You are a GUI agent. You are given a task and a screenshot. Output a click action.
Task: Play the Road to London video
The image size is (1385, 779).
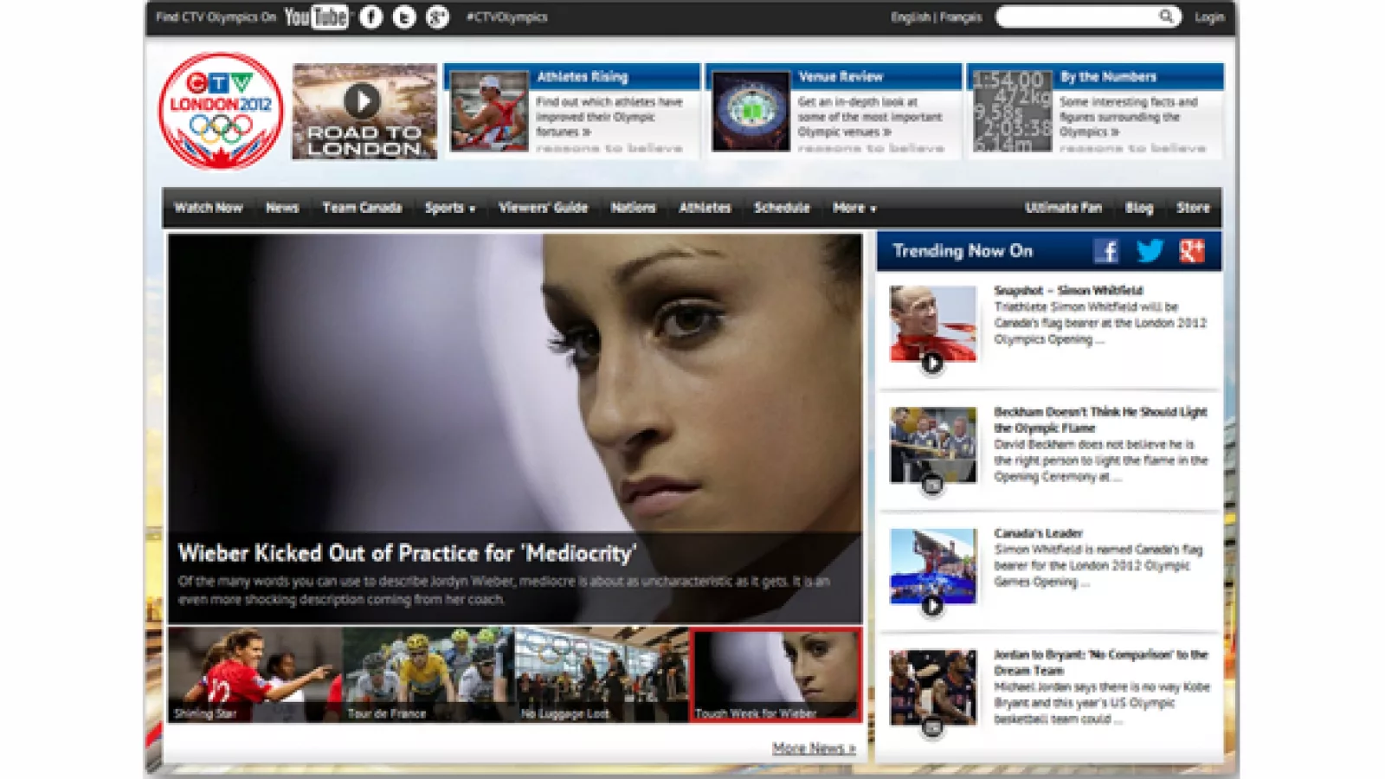pyautogui.click(x=363, y=102)
